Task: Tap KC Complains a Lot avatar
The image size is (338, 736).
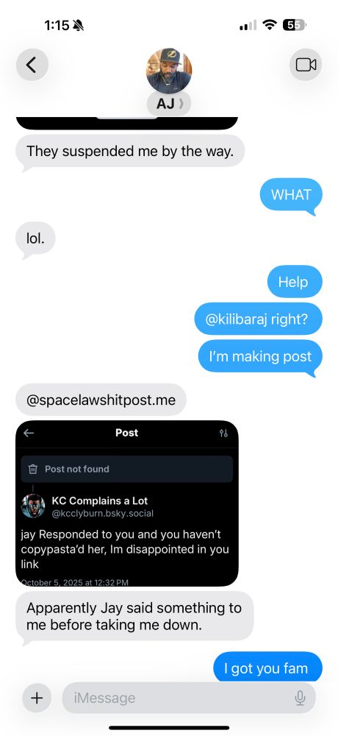Action: pyautogui.click(x=33, y=506)
